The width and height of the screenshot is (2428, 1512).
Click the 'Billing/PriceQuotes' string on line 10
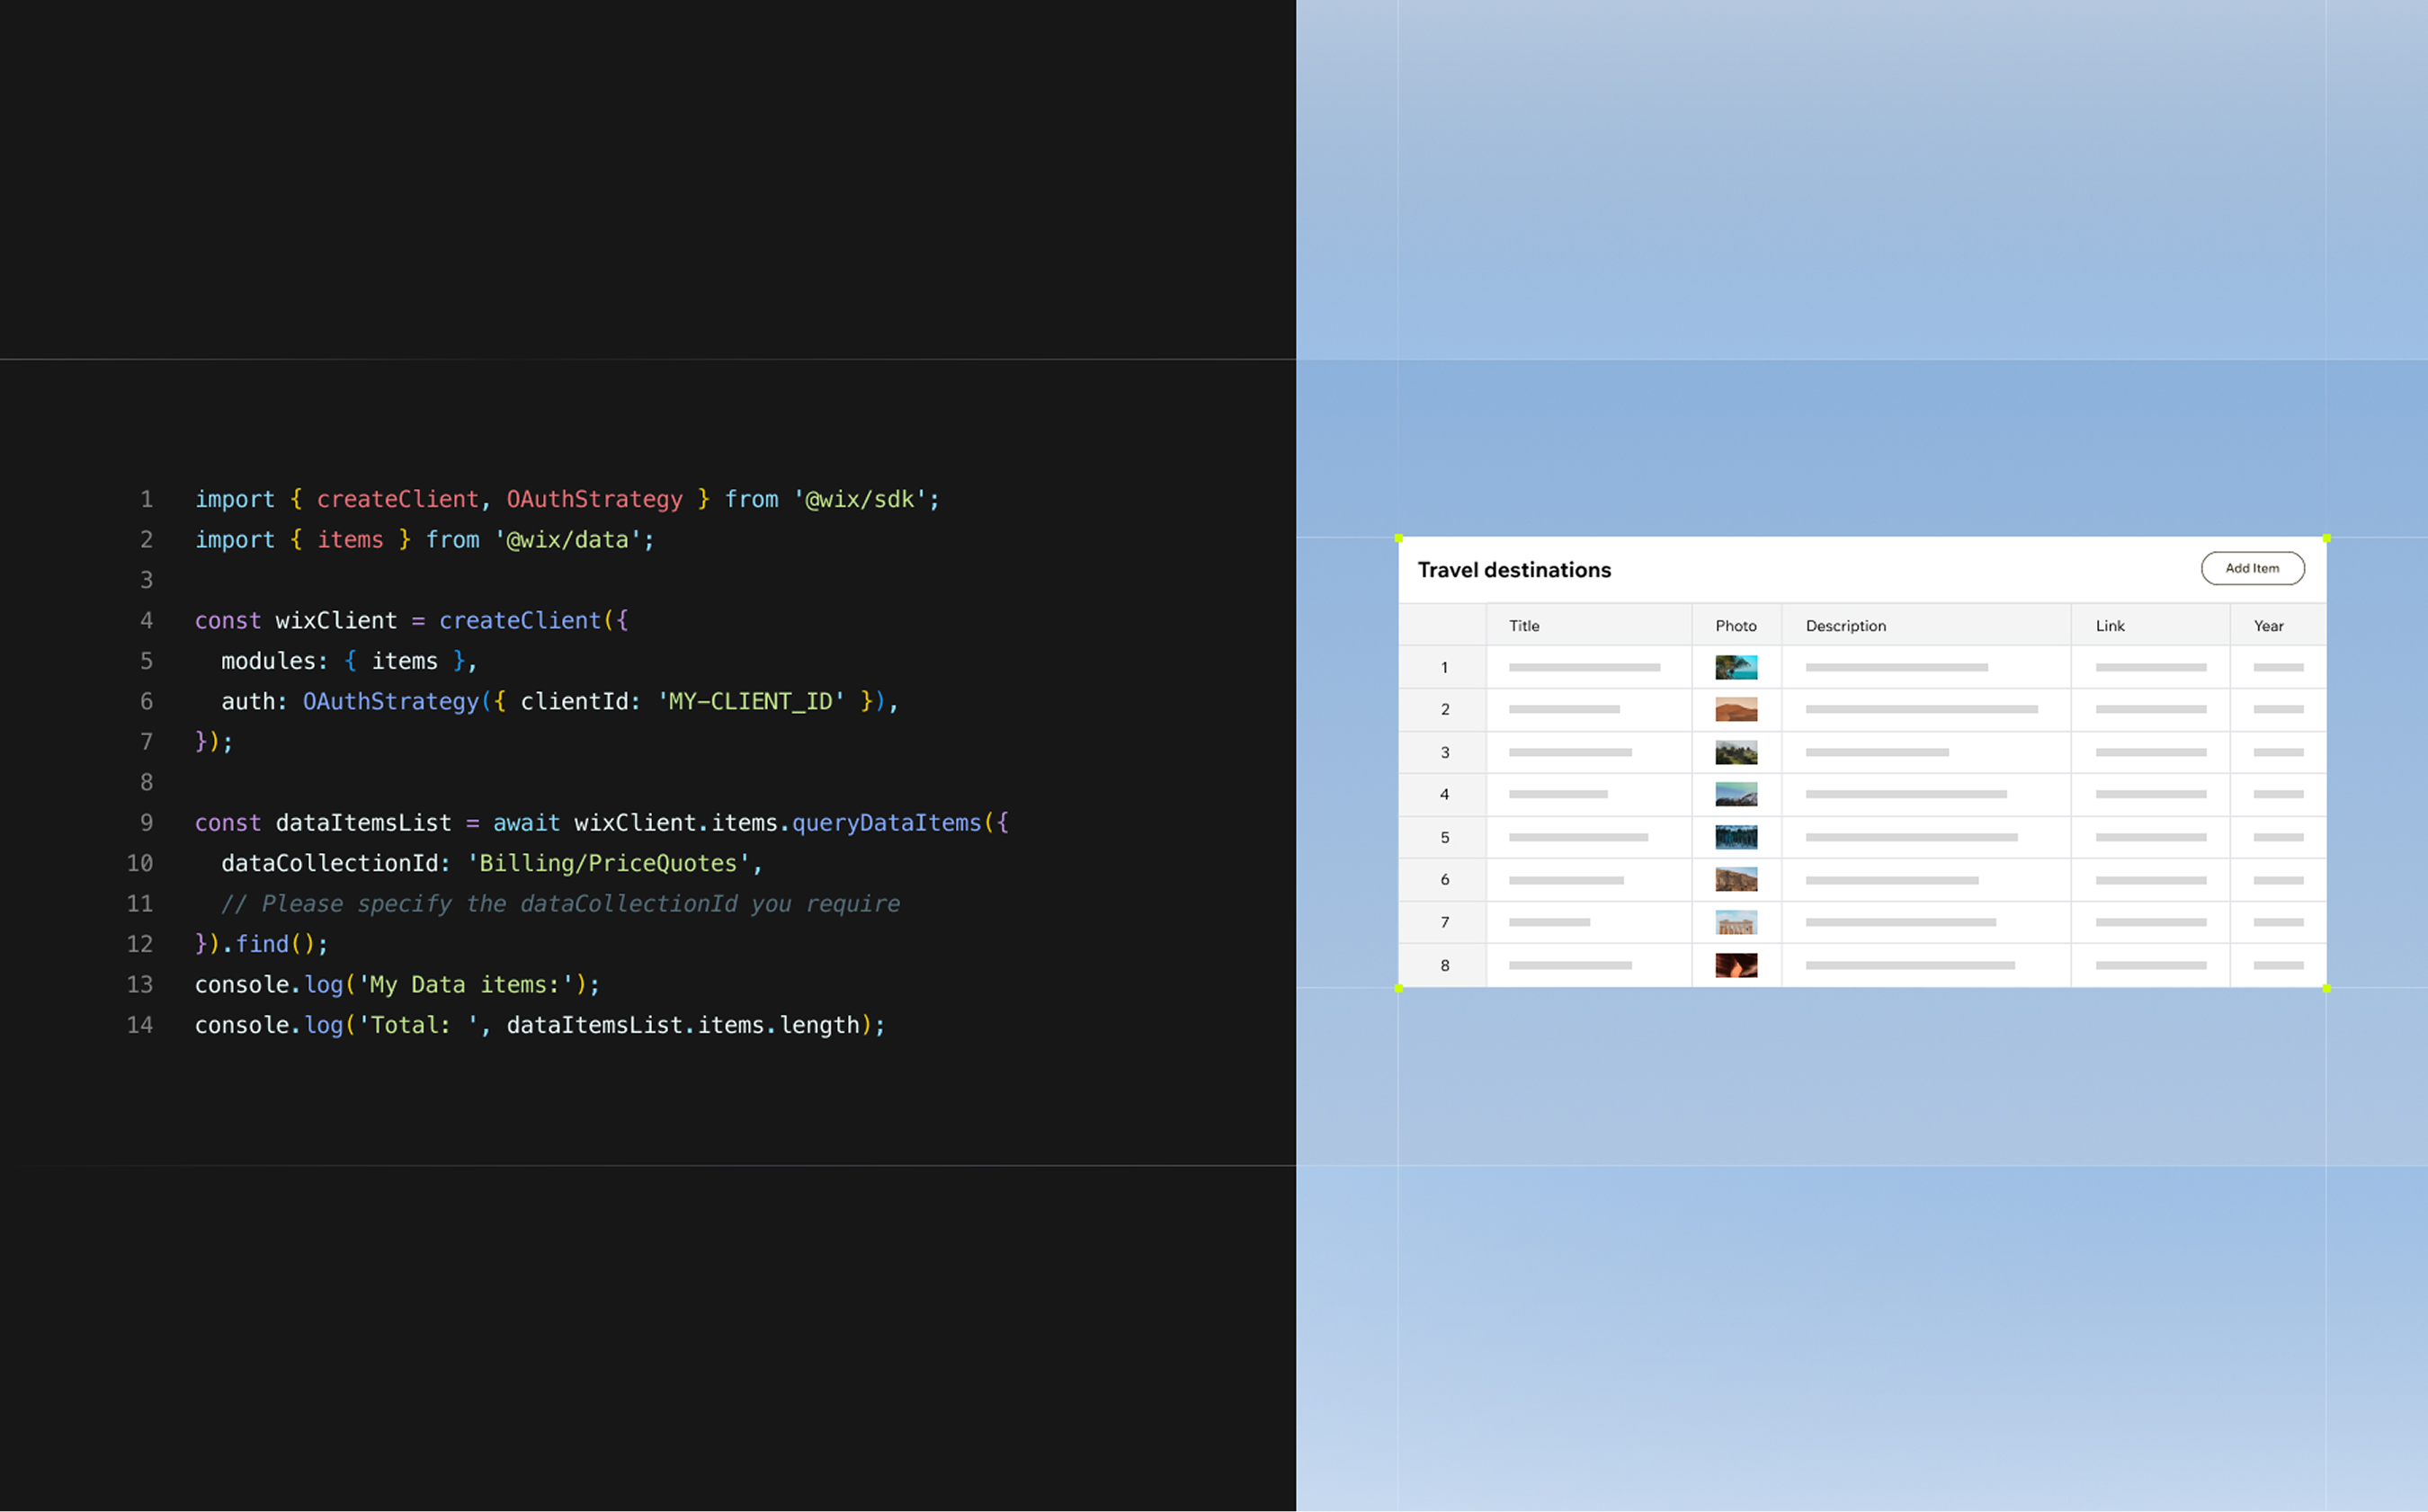pyautogui.click(x=608, y=863)
